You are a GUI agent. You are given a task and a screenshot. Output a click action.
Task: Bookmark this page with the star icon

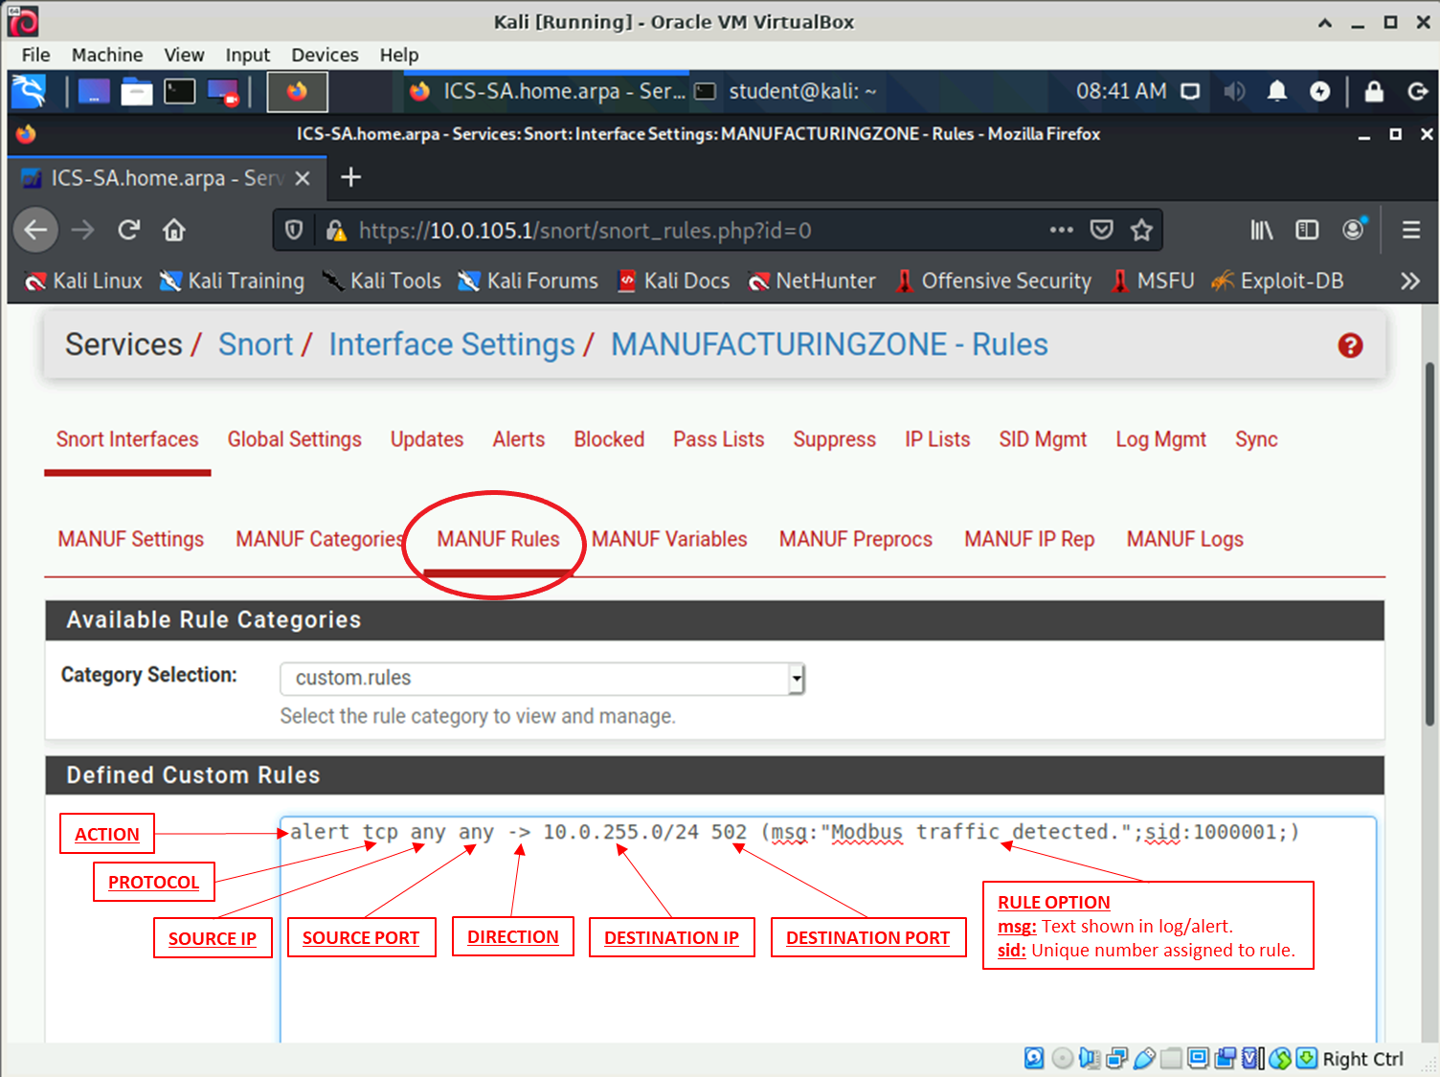pos(1141,230)
